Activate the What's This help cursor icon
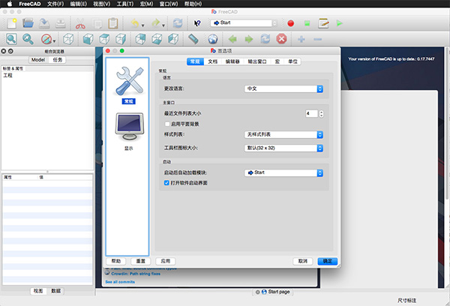This screenshot has height=306, width=450. click(x=197, y=23)
